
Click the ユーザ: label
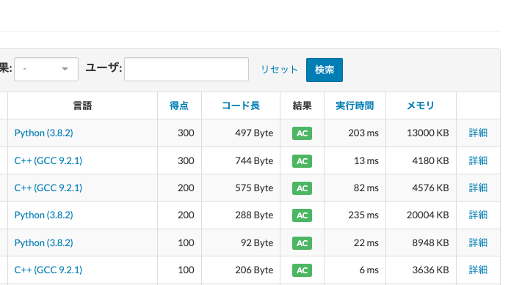coord(104,67)
